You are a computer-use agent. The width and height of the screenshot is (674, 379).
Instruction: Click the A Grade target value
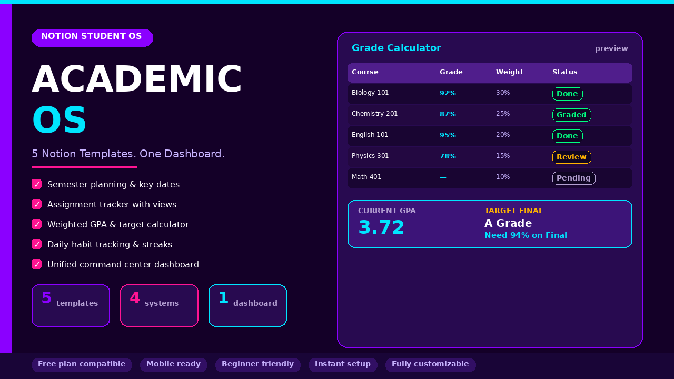[508, 223]
